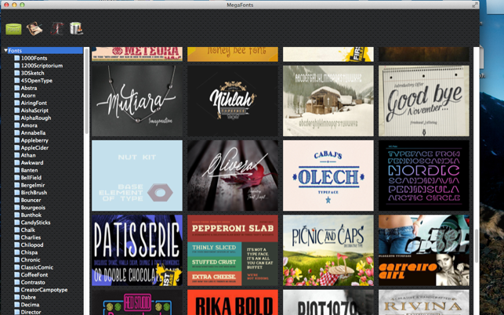Open the Rivina font thumbnail
The height and width of the screenshot is (315, 504).
424,302
